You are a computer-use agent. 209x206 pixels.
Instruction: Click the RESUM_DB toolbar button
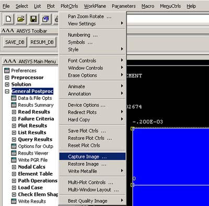click(x=42, y=42)
